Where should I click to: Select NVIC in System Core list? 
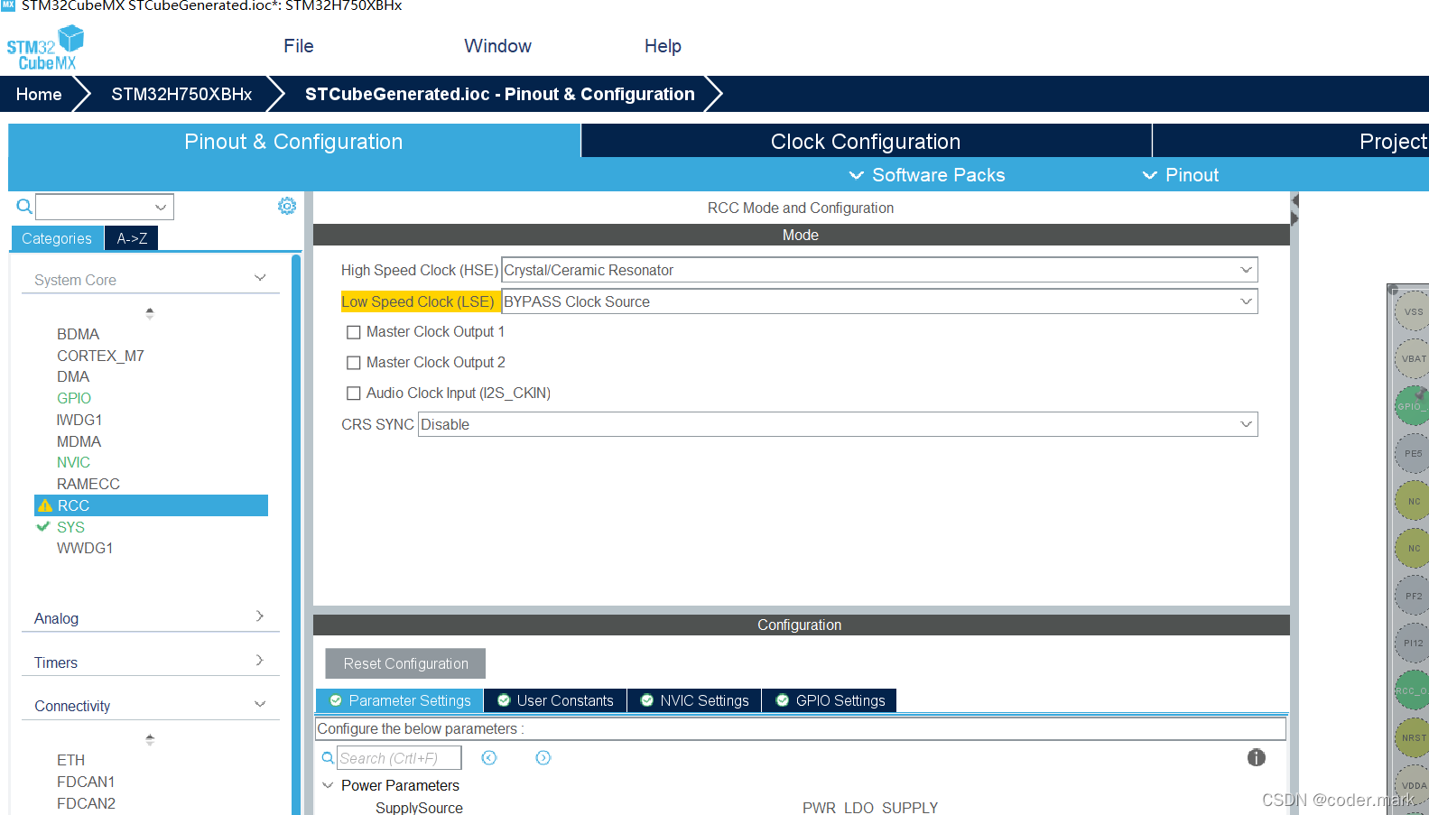(x=73, y=462)
